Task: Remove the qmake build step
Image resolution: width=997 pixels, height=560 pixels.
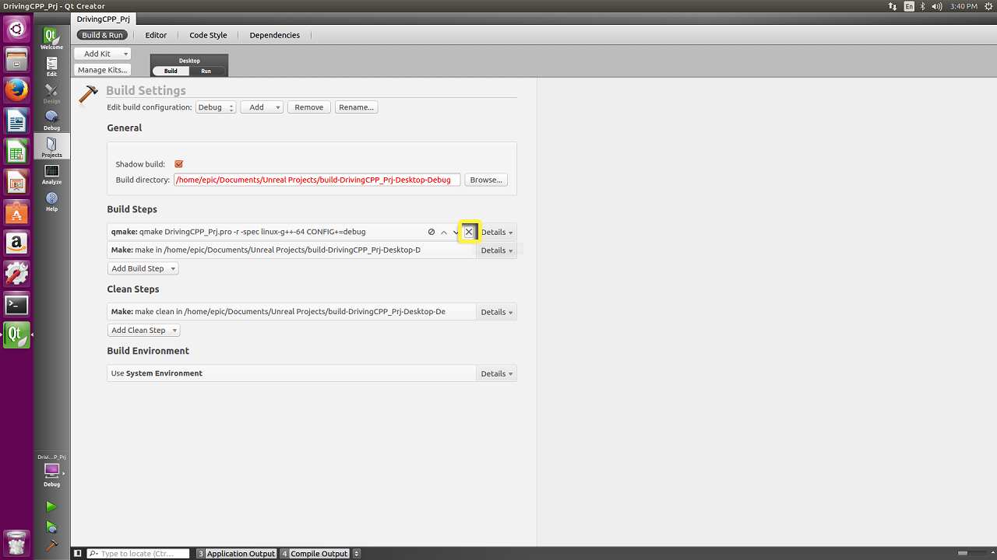Action: coord(468,232)
